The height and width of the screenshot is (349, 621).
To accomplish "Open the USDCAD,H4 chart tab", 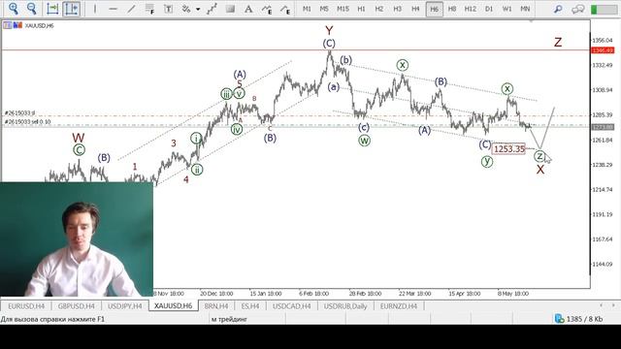I will pos(291,306).
